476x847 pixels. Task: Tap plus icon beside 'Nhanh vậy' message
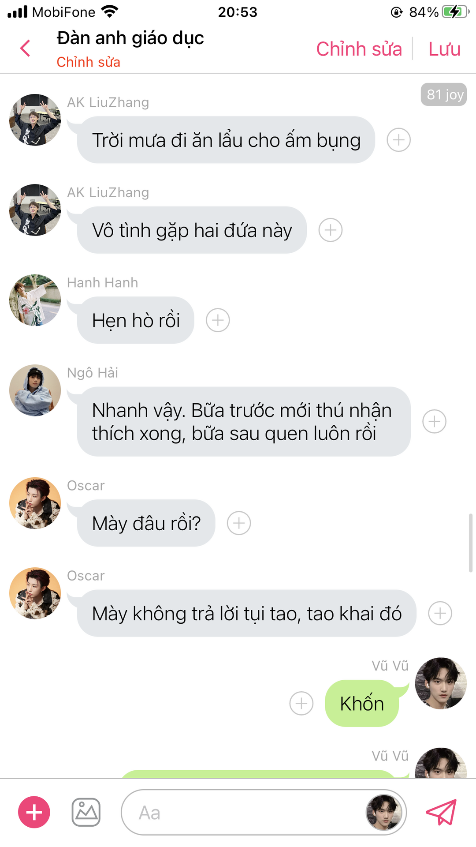click(435, 422)
